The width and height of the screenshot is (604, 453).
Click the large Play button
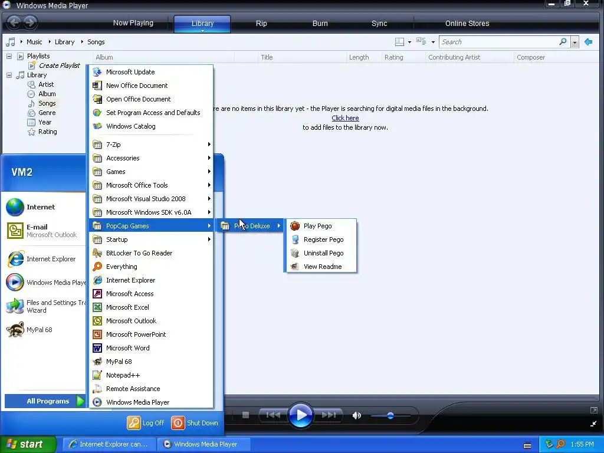click(x=300, y=415)
